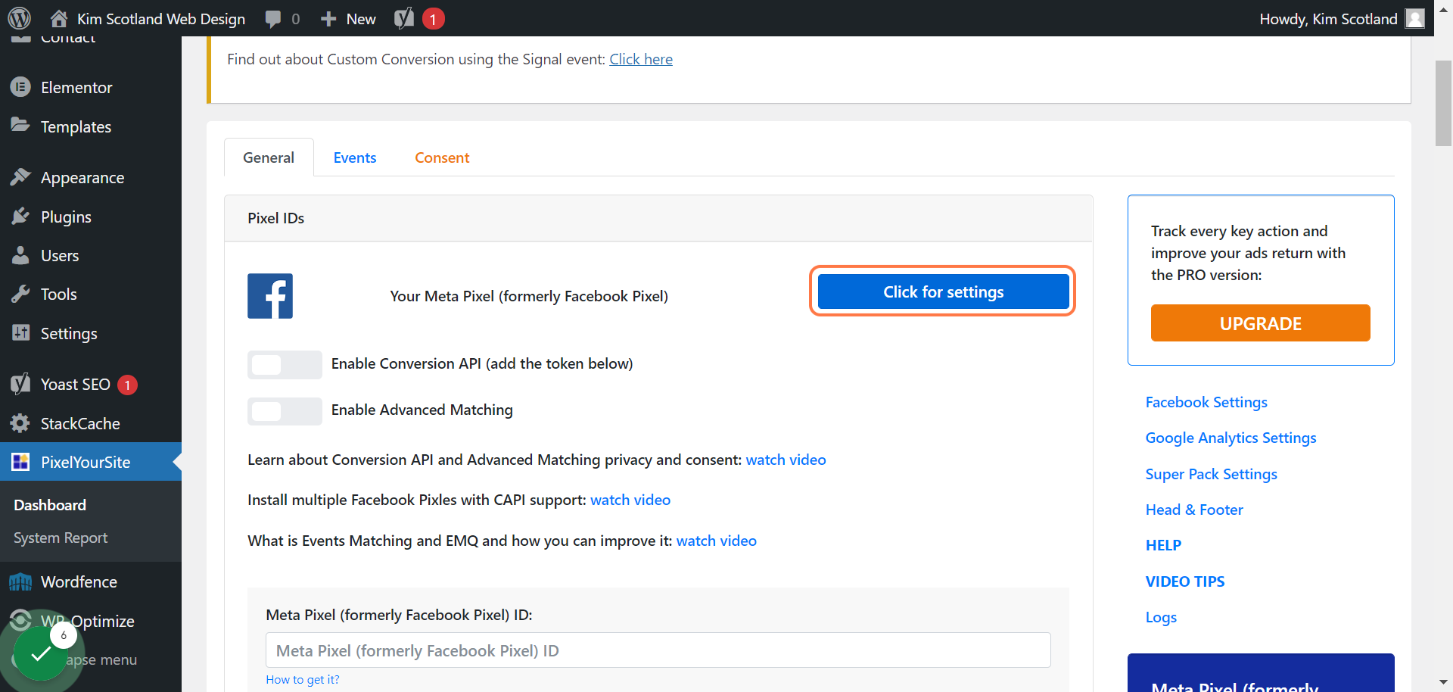Open watch video link for Events Matching EMQ
The image size is (1453, 692).
[717, 541]
